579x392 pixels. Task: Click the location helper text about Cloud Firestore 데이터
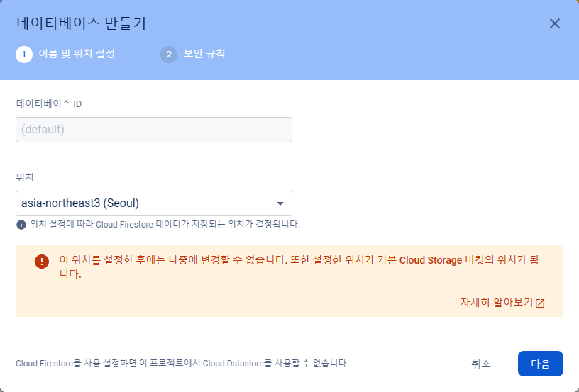pyautogui.click(x=165, y=225)
